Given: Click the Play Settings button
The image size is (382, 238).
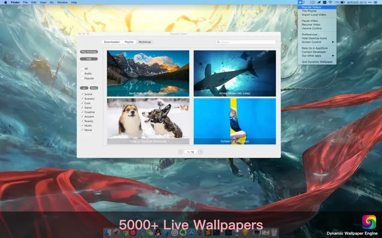Looking at the screenshot, I should [x=89, y=52].
